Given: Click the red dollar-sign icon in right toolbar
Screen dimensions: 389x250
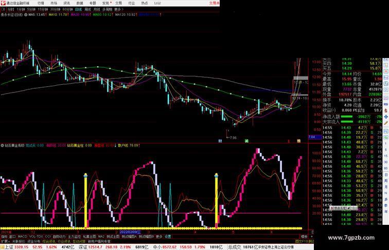Looking at the screenshot, I should 386,110.
